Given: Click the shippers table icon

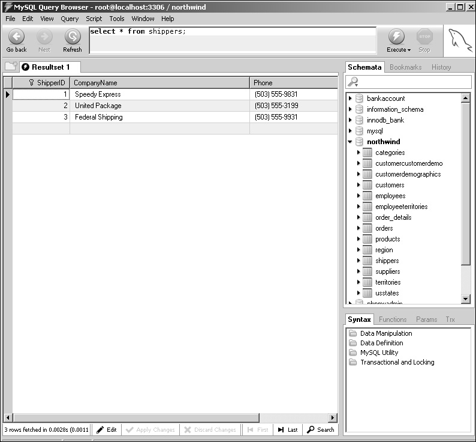Looking at the screenshot, I should pyautogui.click(x=367, y=261).
